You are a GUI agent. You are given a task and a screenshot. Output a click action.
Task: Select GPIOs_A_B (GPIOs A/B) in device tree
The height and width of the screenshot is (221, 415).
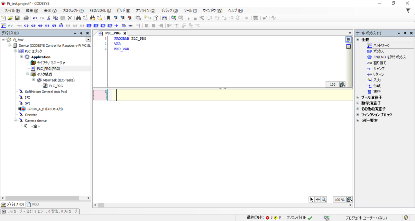pyautogui.click(x=45, y=109)
